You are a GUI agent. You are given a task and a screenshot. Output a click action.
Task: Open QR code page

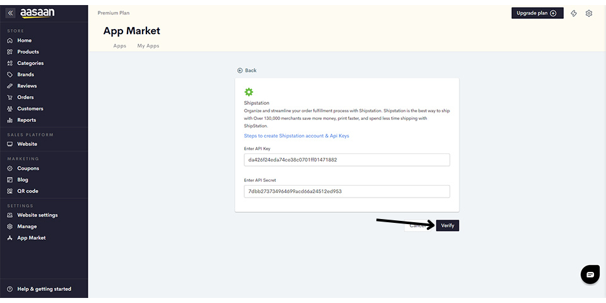click(27, 191)
